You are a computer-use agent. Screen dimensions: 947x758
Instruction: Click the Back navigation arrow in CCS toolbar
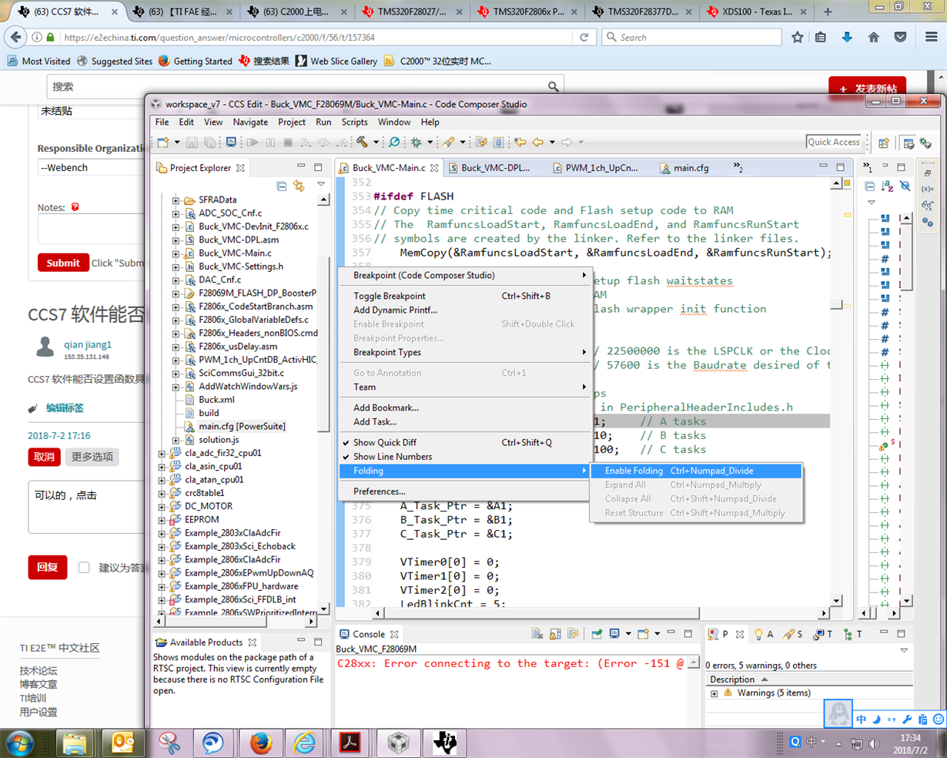click(538, 143)
